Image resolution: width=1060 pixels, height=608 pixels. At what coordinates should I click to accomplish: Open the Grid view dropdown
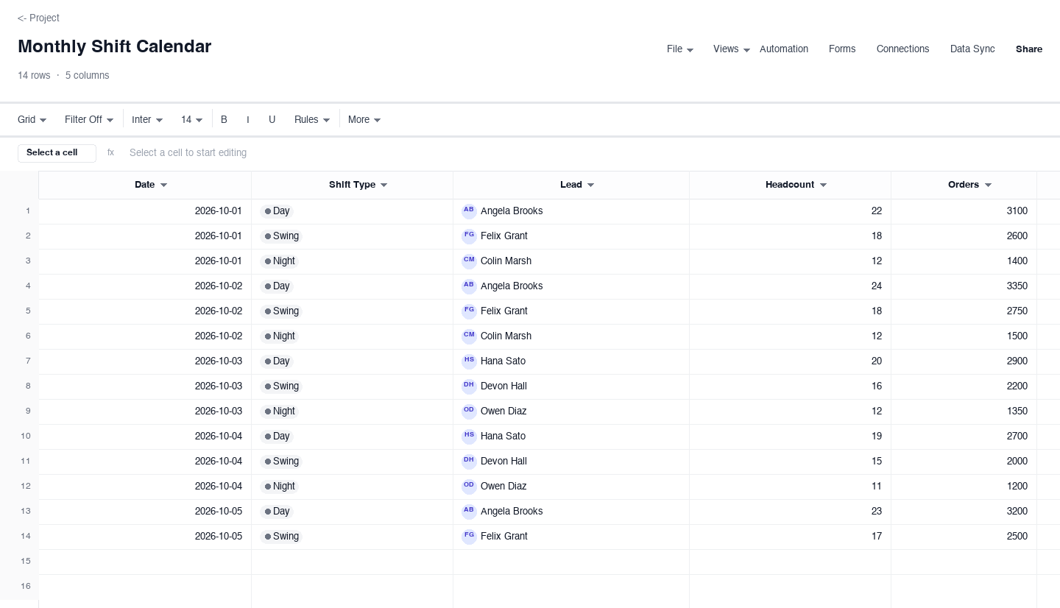32,119
